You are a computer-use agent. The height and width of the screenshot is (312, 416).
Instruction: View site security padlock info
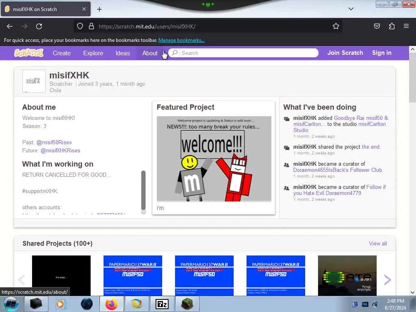point(91,26)
